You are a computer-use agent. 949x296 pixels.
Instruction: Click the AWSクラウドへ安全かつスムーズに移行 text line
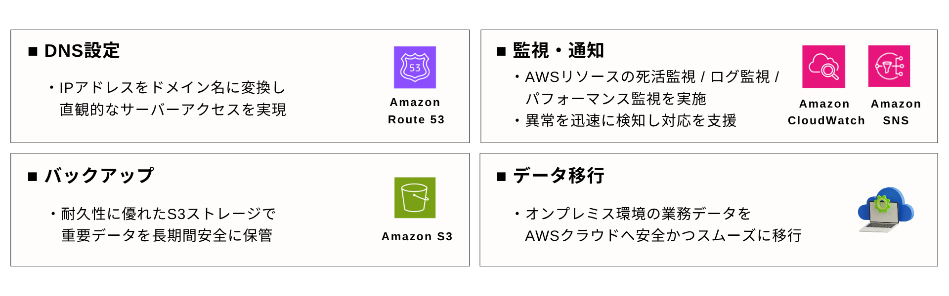pyautogui.click(x=663, y=236)
